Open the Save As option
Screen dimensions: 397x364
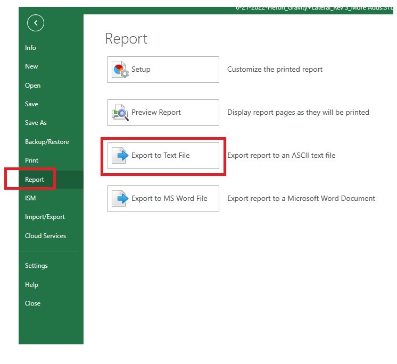[x=36, y=123]
